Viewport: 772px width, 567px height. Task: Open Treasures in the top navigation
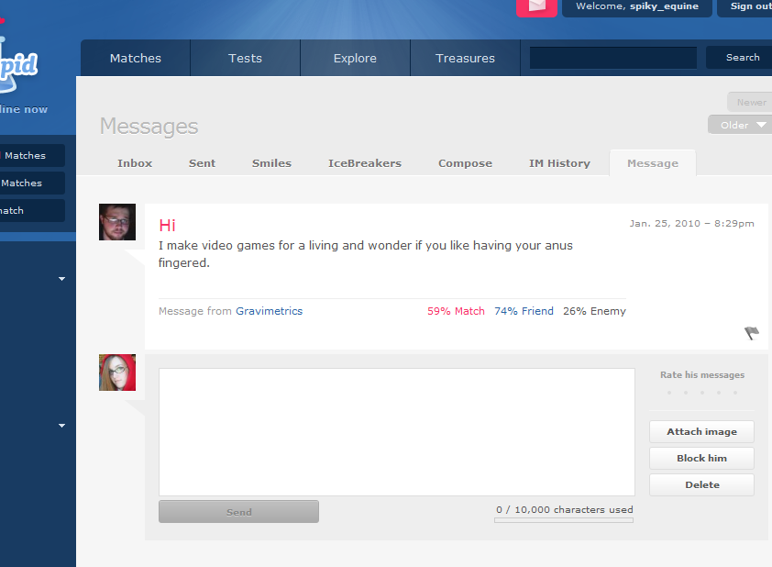465,58
